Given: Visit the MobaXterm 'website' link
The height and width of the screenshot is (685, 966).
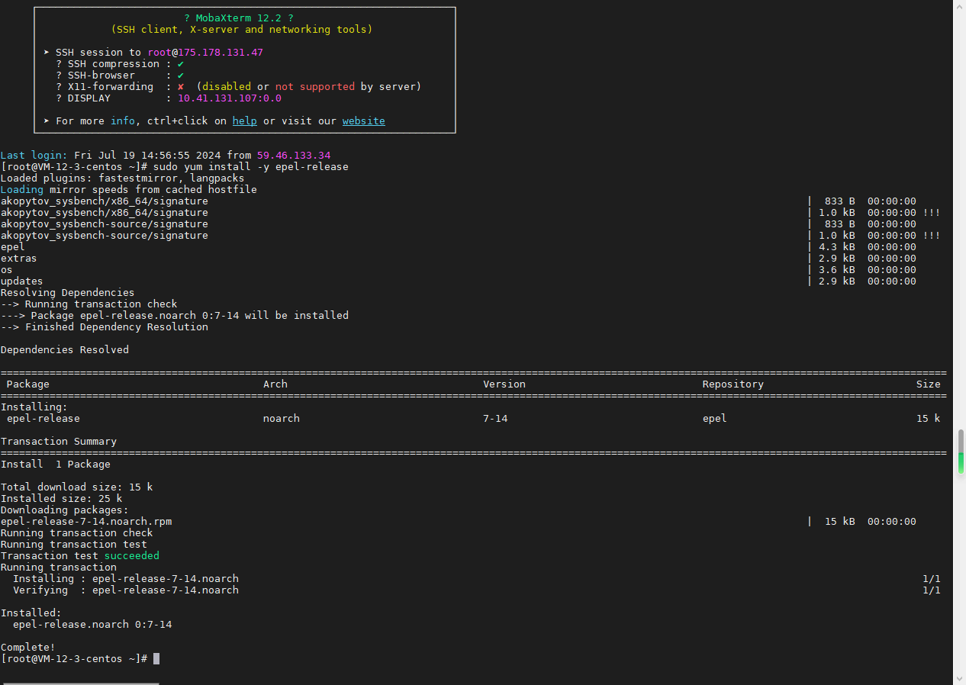Looking at the screenshot, I should coord(364,121).
